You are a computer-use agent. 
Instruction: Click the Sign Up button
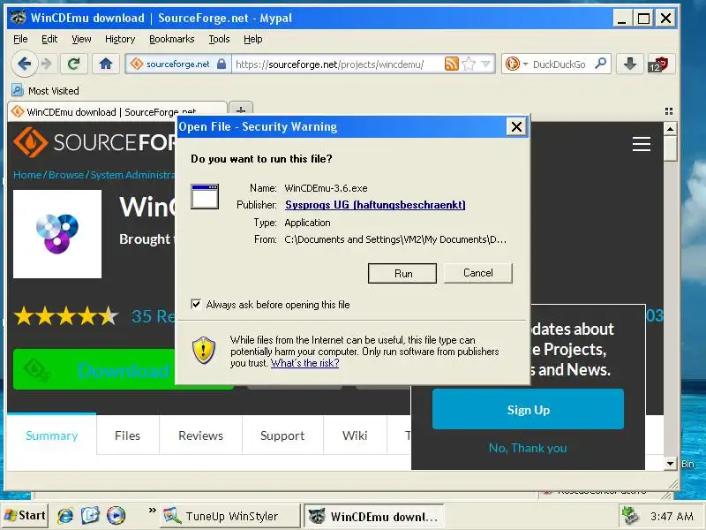coord(528,409)
